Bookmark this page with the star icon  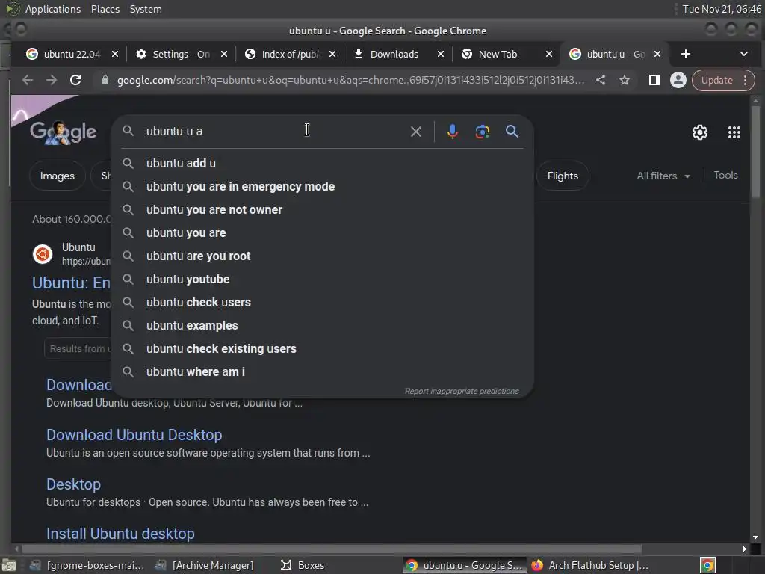coord(624,80)
